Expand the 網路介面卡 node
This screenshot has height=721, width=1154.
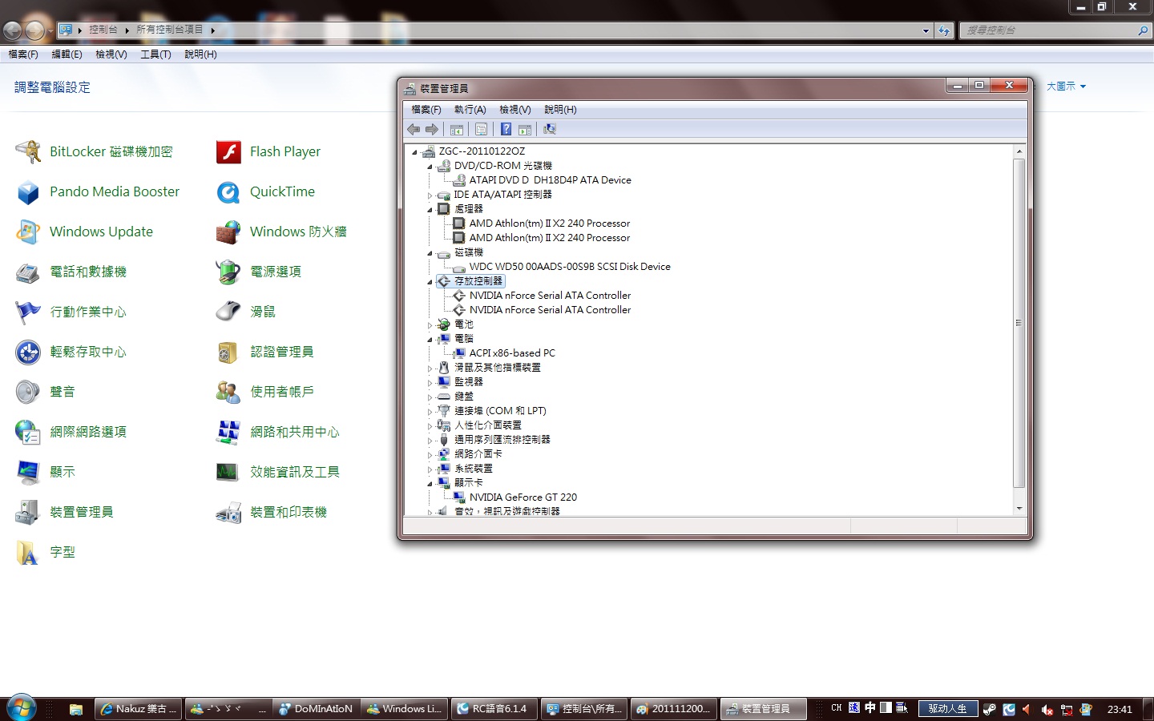(x=430, y=454)
